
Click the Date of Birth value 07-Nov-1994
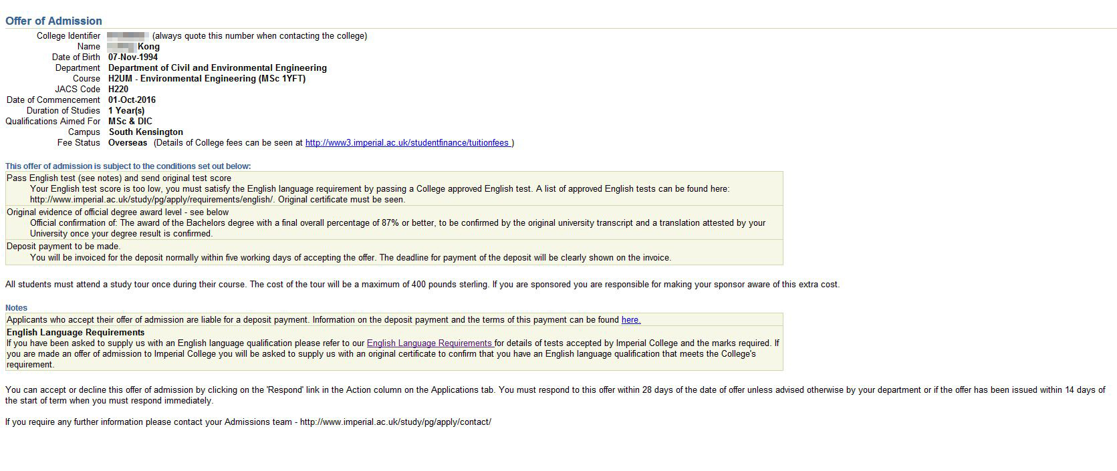point(133,57)
